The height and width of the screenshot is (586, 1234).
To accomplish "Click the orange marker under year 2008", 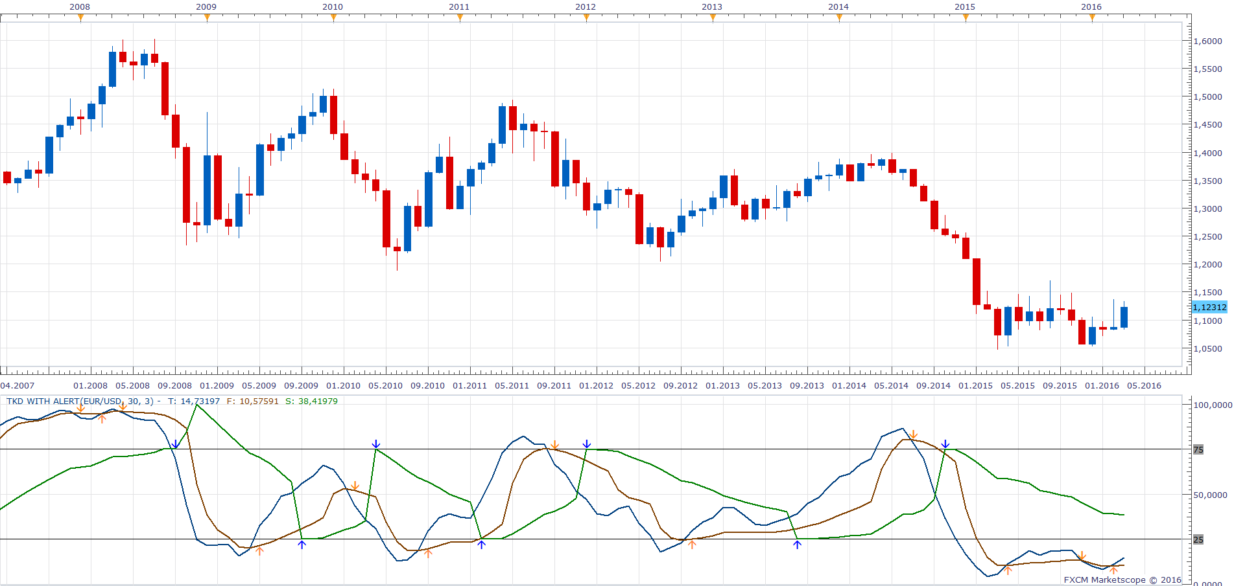I will point(80,17).
